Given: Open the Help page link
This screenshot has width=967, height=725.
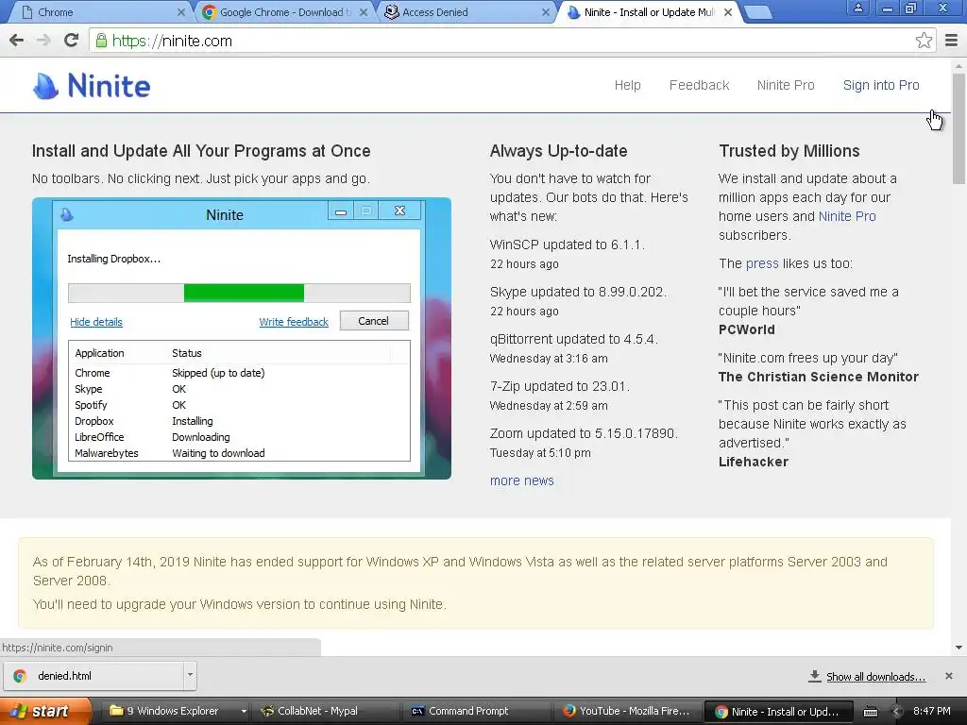Looking at the screenshot, I should [x=627, y=85].
